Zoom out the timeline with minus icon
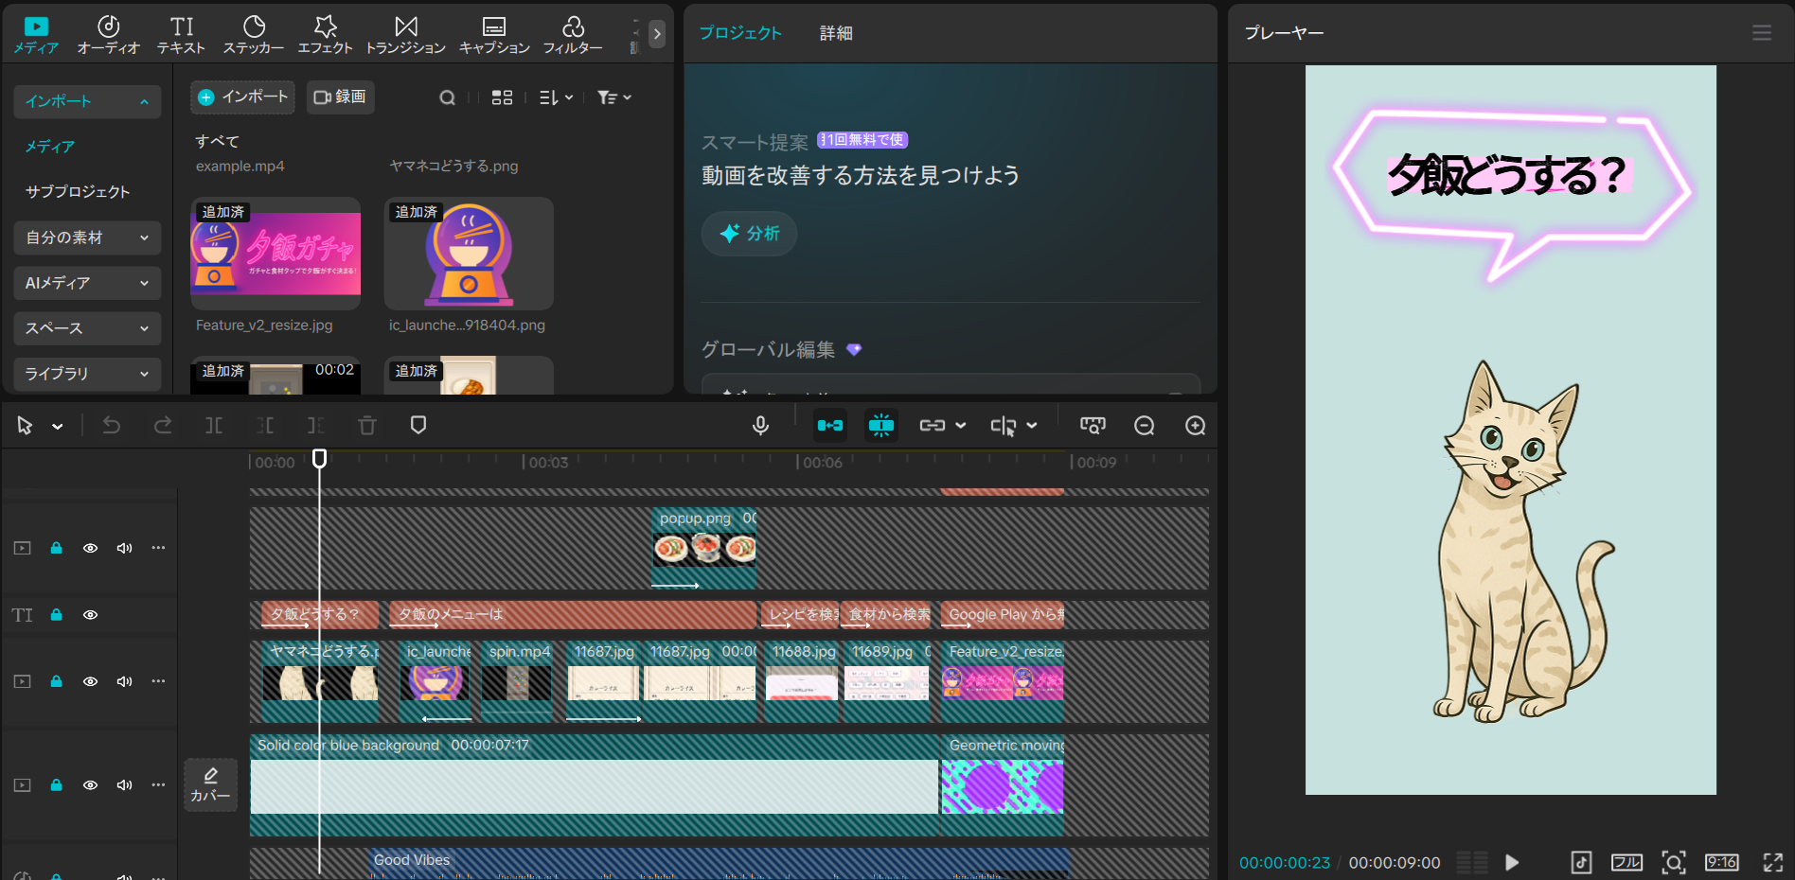This screenshot has height=880, width=1795. click(1144, 426)
